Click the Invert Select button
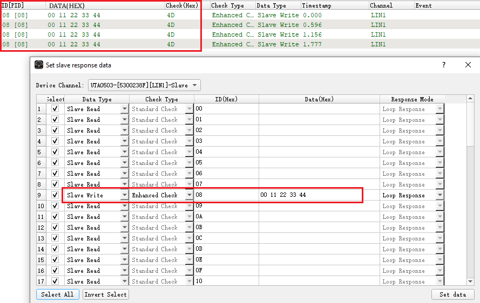Viewport: 480px width, 303px height. click(106, 294)
